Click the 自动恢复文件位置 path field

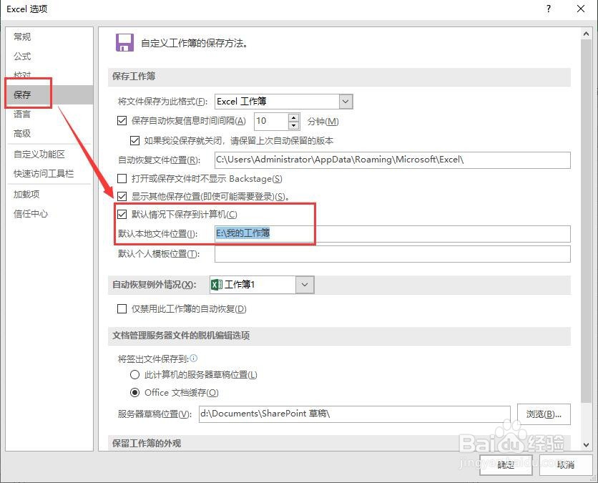(x=393, y=160)
